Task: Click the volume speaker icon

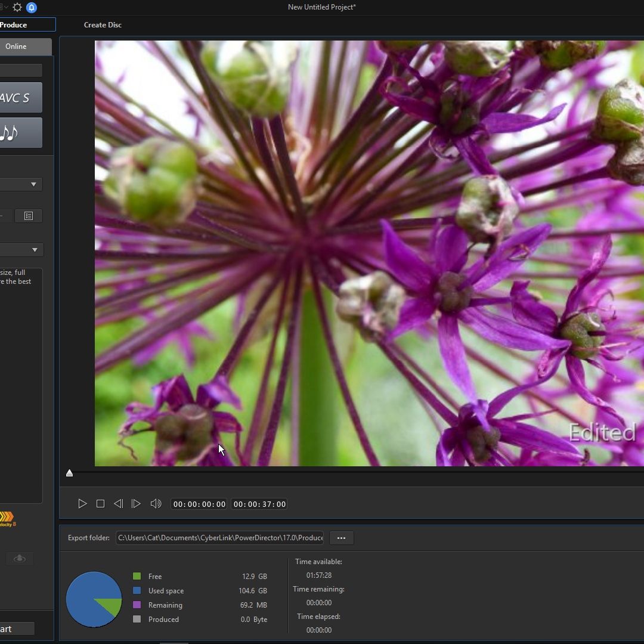Action: click(156, 503)
